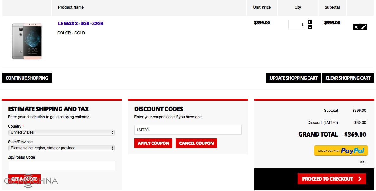Click the Le Max 2 phone thumbnail

[27, 41]
